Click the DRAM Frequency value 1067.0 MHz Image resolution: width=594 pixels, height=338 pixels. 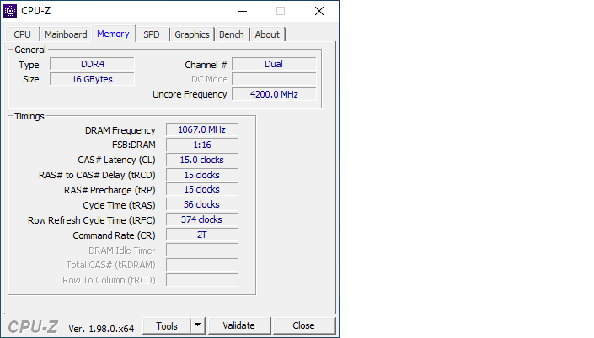tap(202, 129)
